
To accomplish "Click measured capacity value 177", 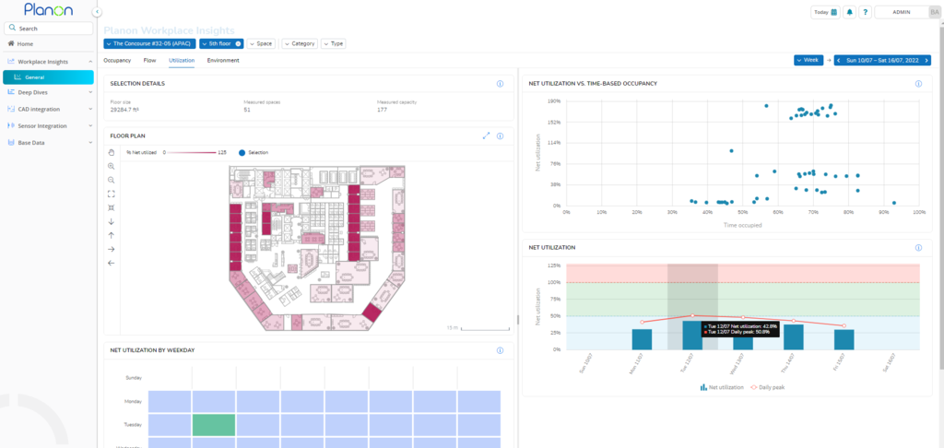I will 382,111.
